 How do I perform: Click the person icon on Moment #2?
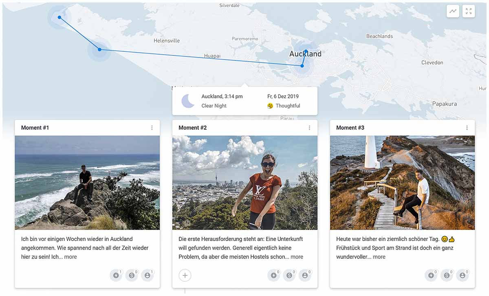(x=305, y=275)
